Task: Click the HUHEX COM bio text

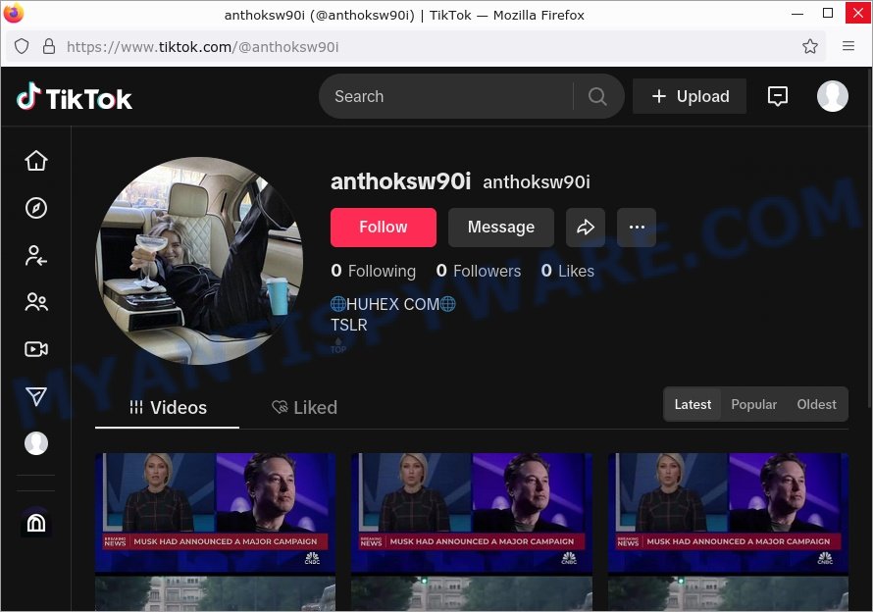Action: pyautogui.click(x=393, y=304)
